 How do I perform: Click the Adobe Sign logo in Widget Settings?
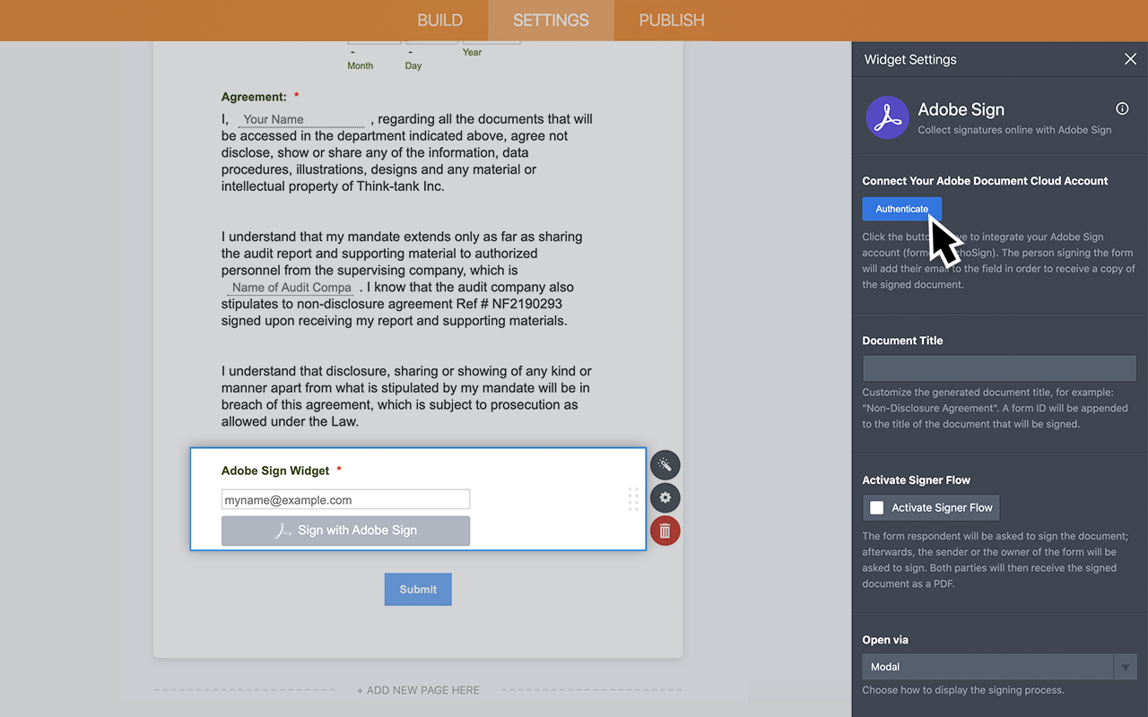(887, 117)
